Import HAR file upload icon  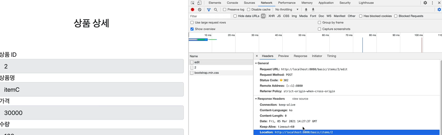[x=306, y=10]
